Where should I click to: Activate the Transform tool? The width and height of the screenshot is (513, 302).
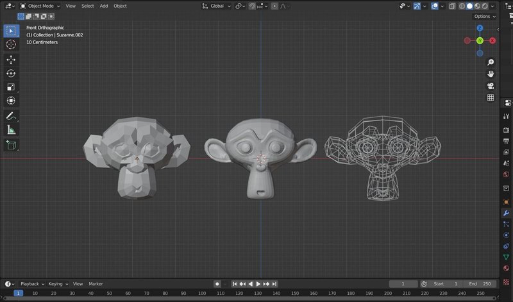pyautogui.click(x=11, y=101)
